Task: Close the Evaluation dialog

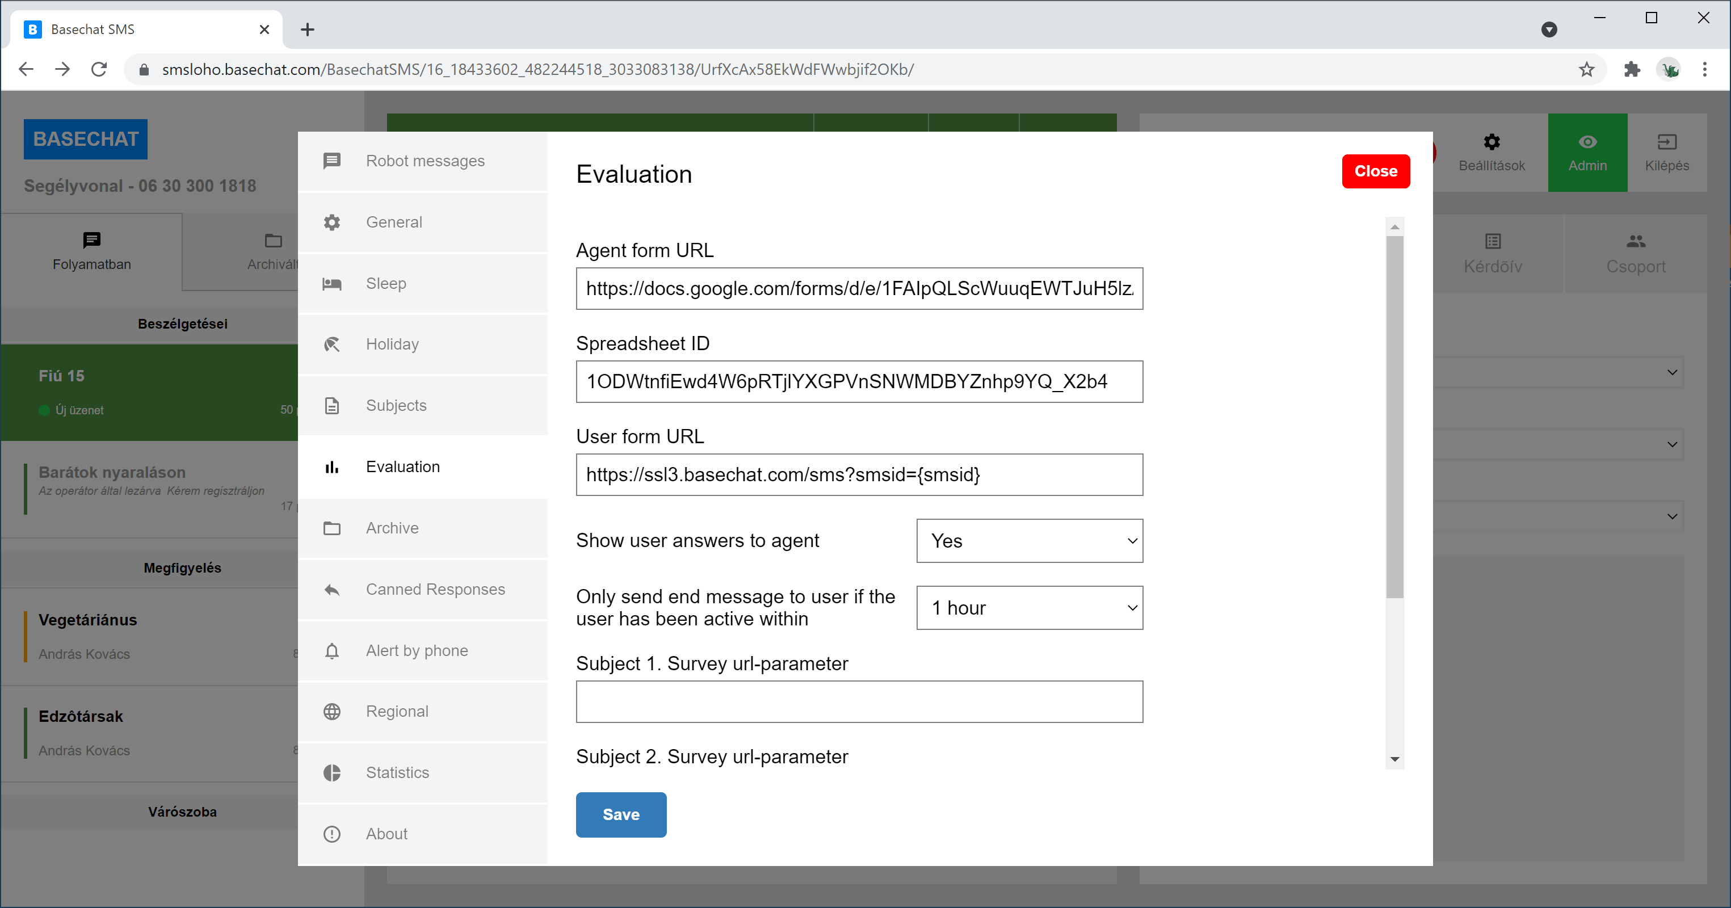Action: click(1375, 171)
